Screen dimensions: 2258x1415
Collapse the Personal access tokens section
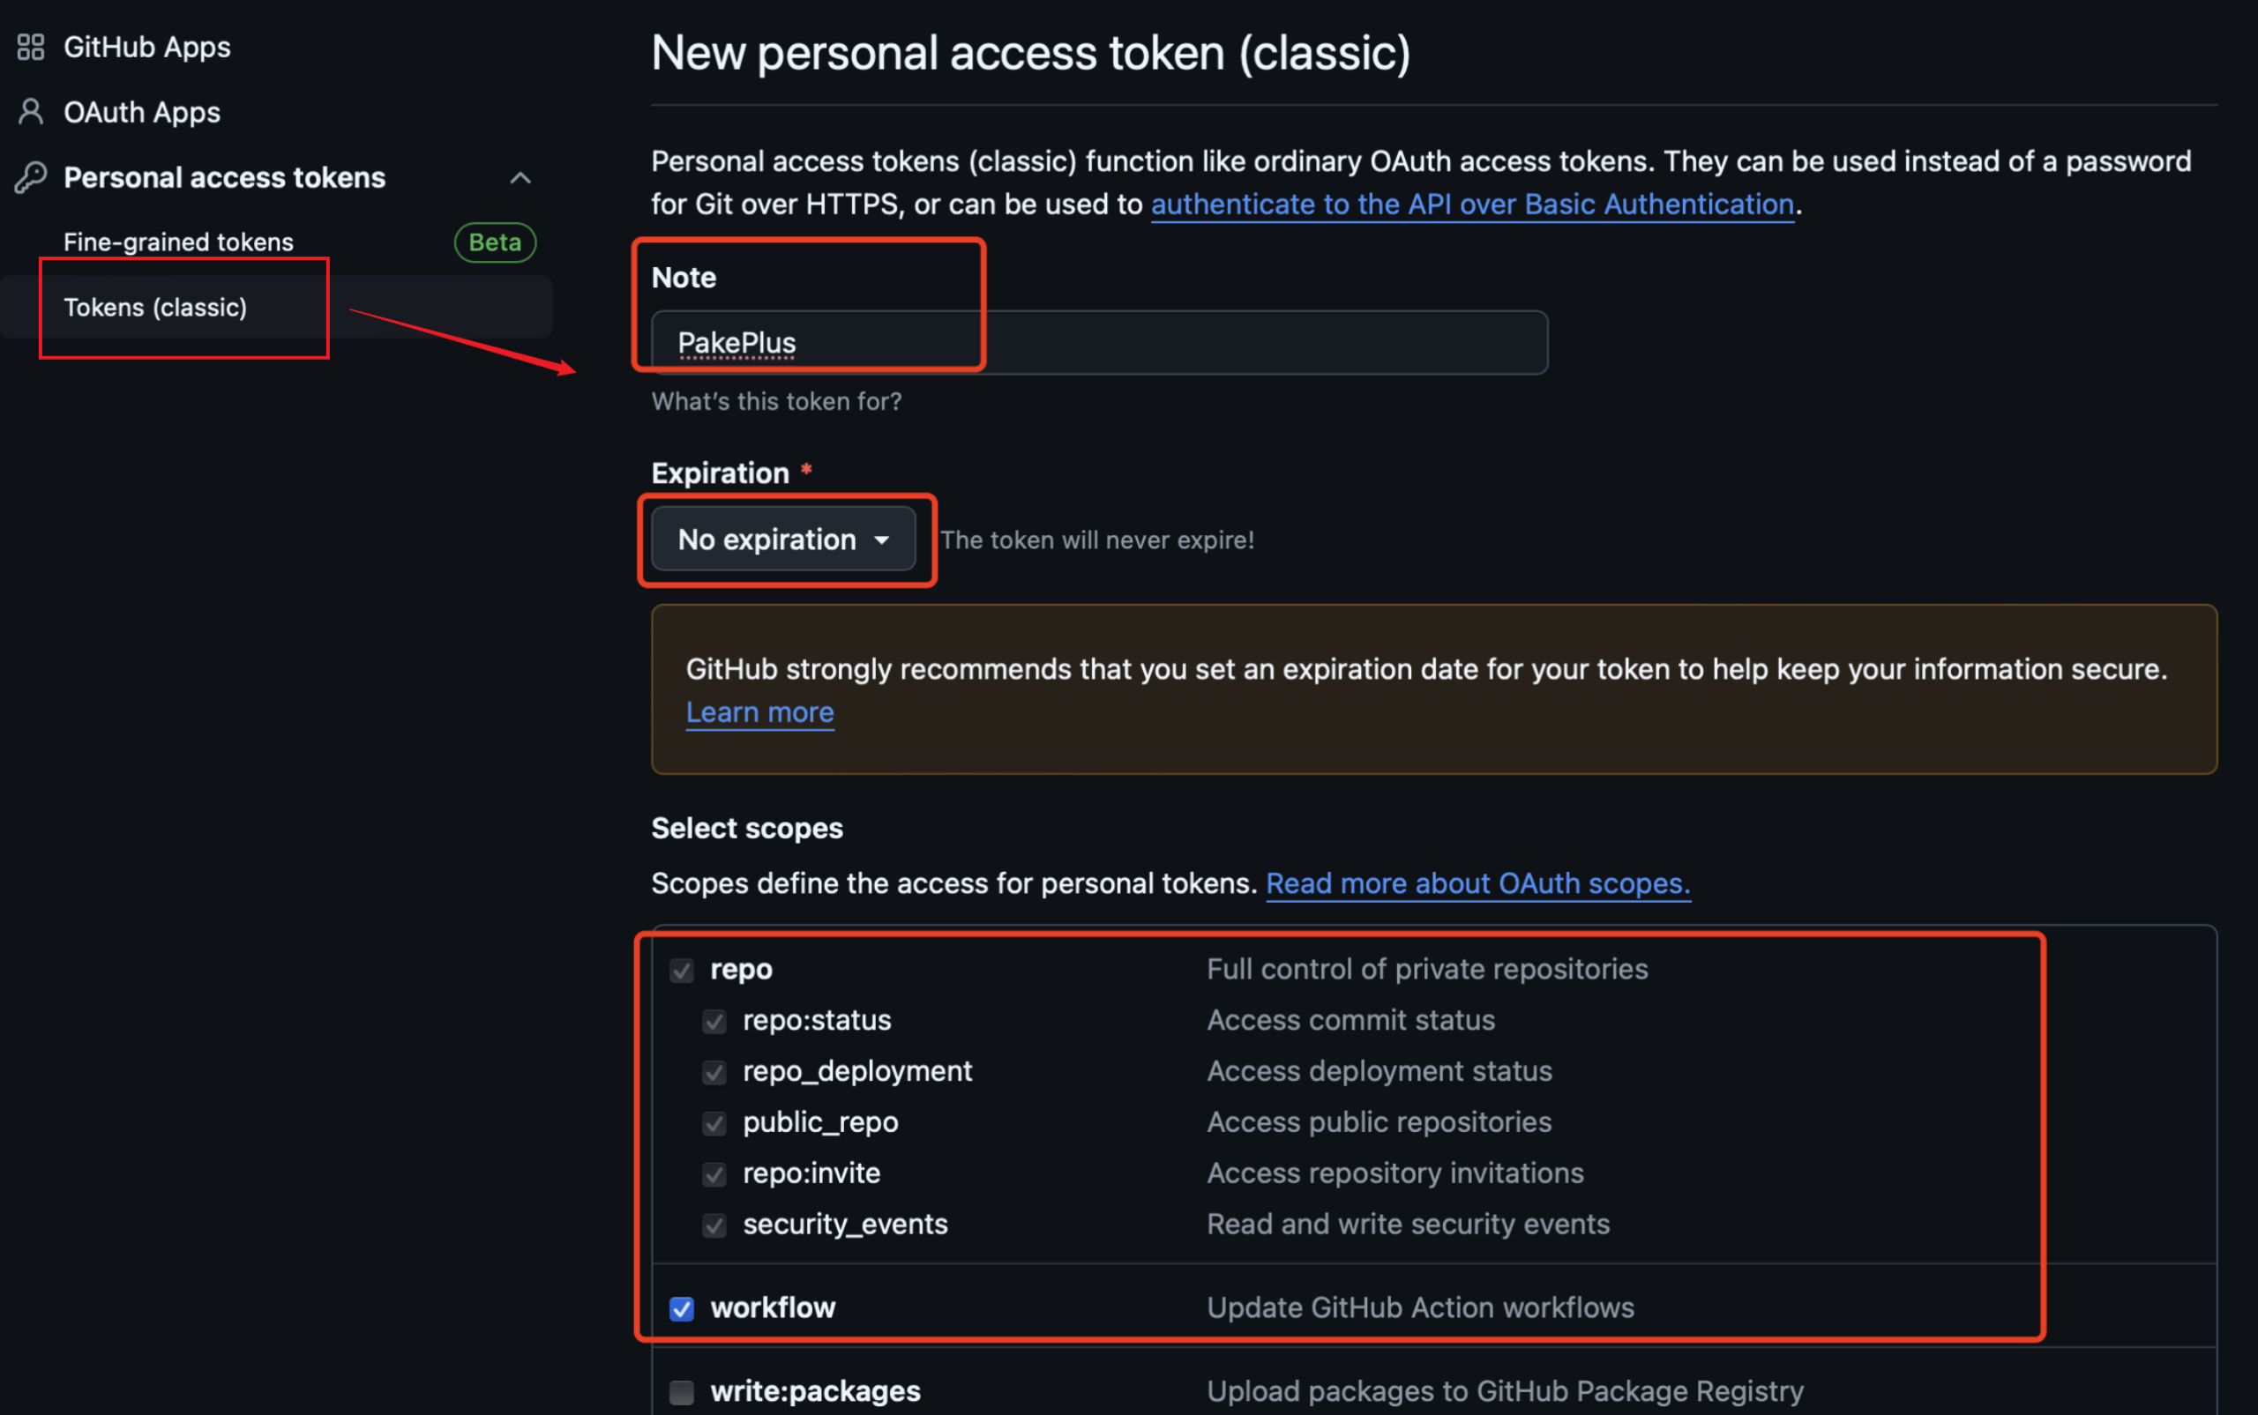click(x=520, y=178)
